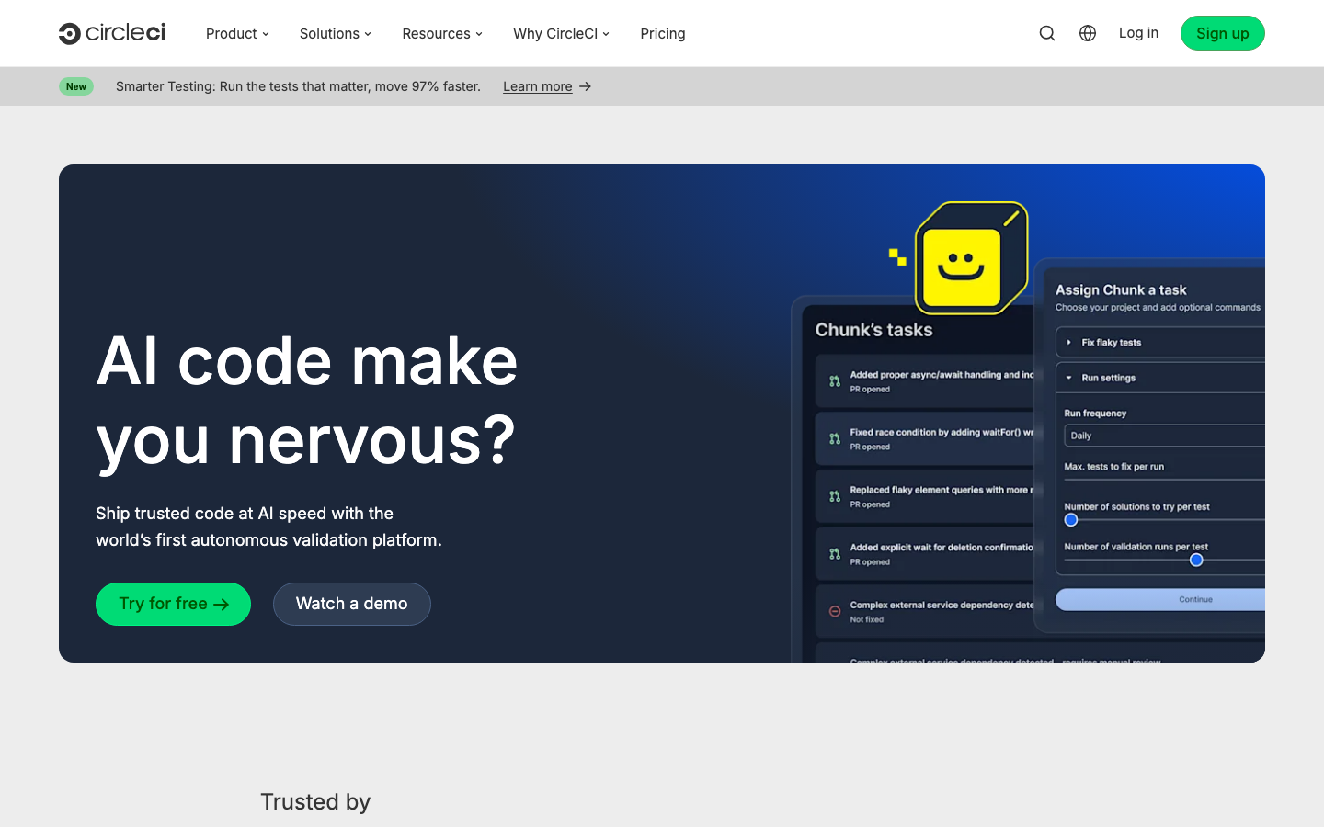Click the "Chunk's tasks" heading
The image size is (1324, 827).
tap(873, 330)
